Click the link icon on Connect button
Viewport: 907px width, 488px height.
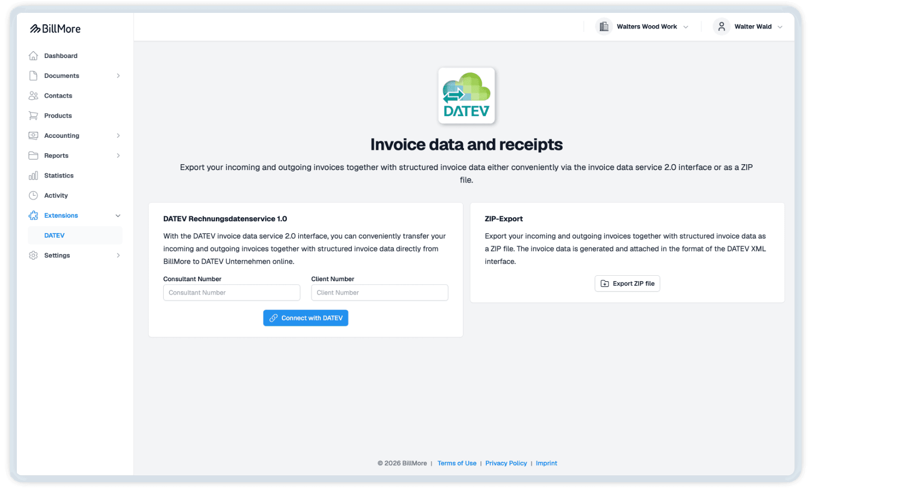pyautogui.click(x=273, y=318)
